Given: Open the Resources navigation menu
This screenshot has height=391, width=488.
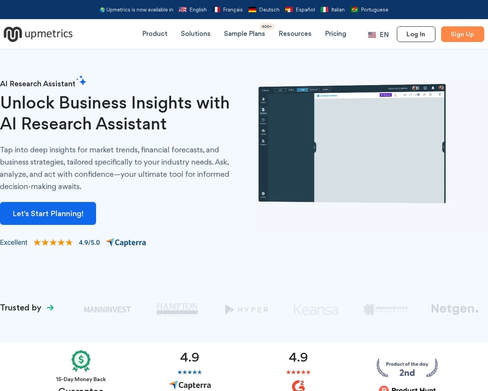Looking at the screenshot, I should point(295,33).
